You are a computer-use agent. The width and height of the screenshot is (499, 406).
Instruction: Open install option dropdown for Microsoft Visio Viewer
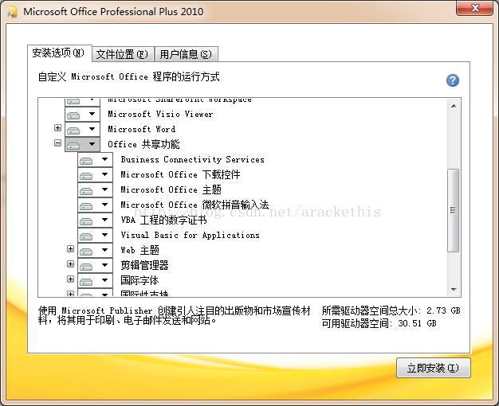82,114
